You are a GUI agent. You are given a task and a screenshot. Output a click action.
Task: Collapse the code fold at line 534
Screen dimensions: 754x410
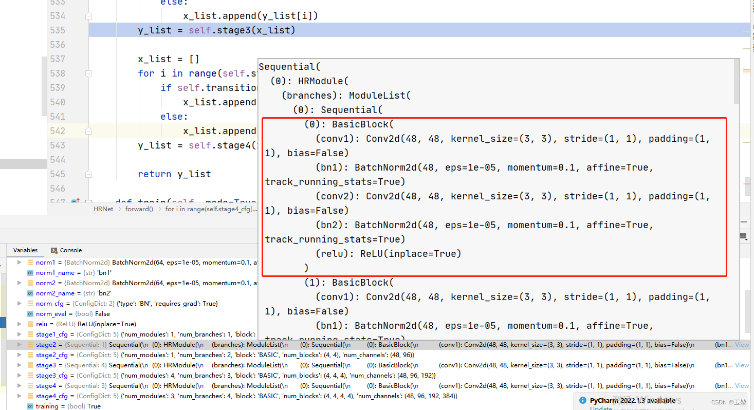click(88, 16)
